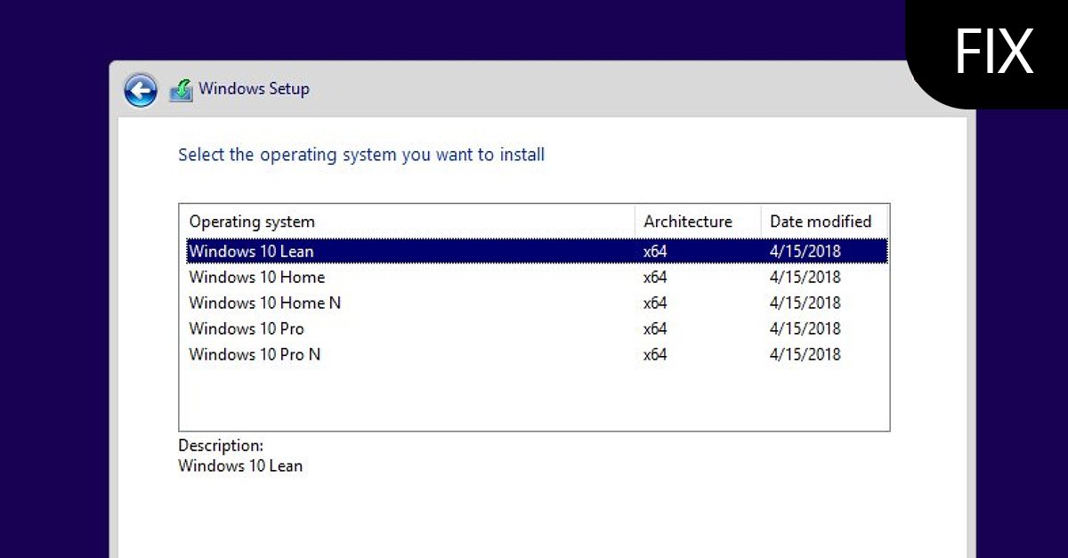Click the 4/15/2018 date for Windows 10 Pro
Image resolution: width=1068 pixels, height=558 pixels.
pos(805,328)
